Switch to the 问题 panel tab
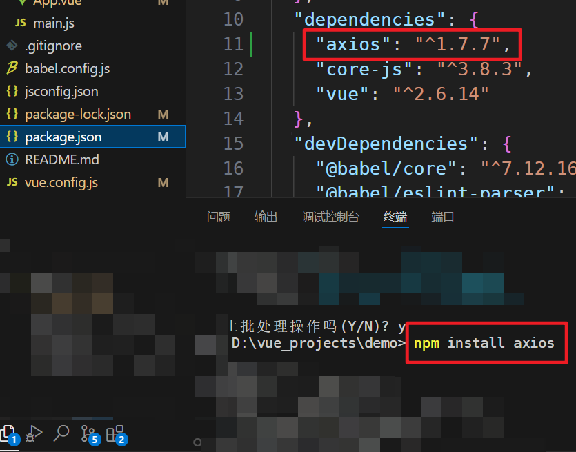 pyautogui.click(x=218, y=217)
